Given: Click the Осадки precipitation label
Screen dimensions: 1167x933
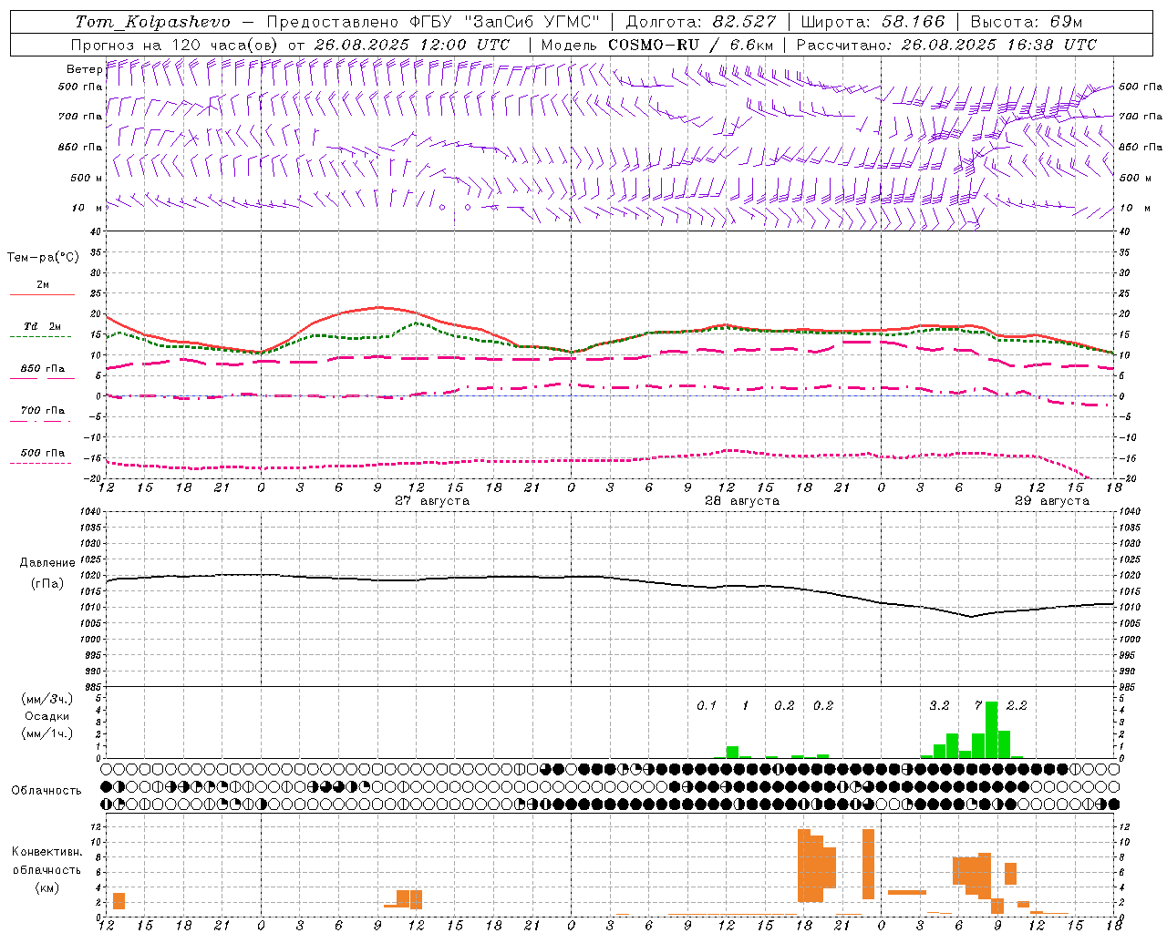Looking at the screenshot, I should (x=47, y=716).
